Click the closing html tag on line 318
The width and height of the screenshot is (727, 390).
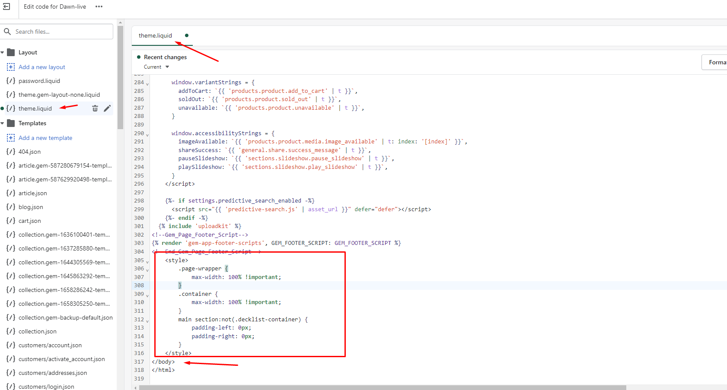click(163, 370)
